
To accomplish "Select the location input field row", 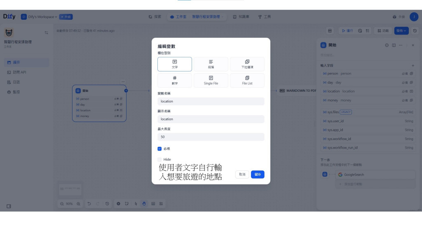I will tap(368, 91).
